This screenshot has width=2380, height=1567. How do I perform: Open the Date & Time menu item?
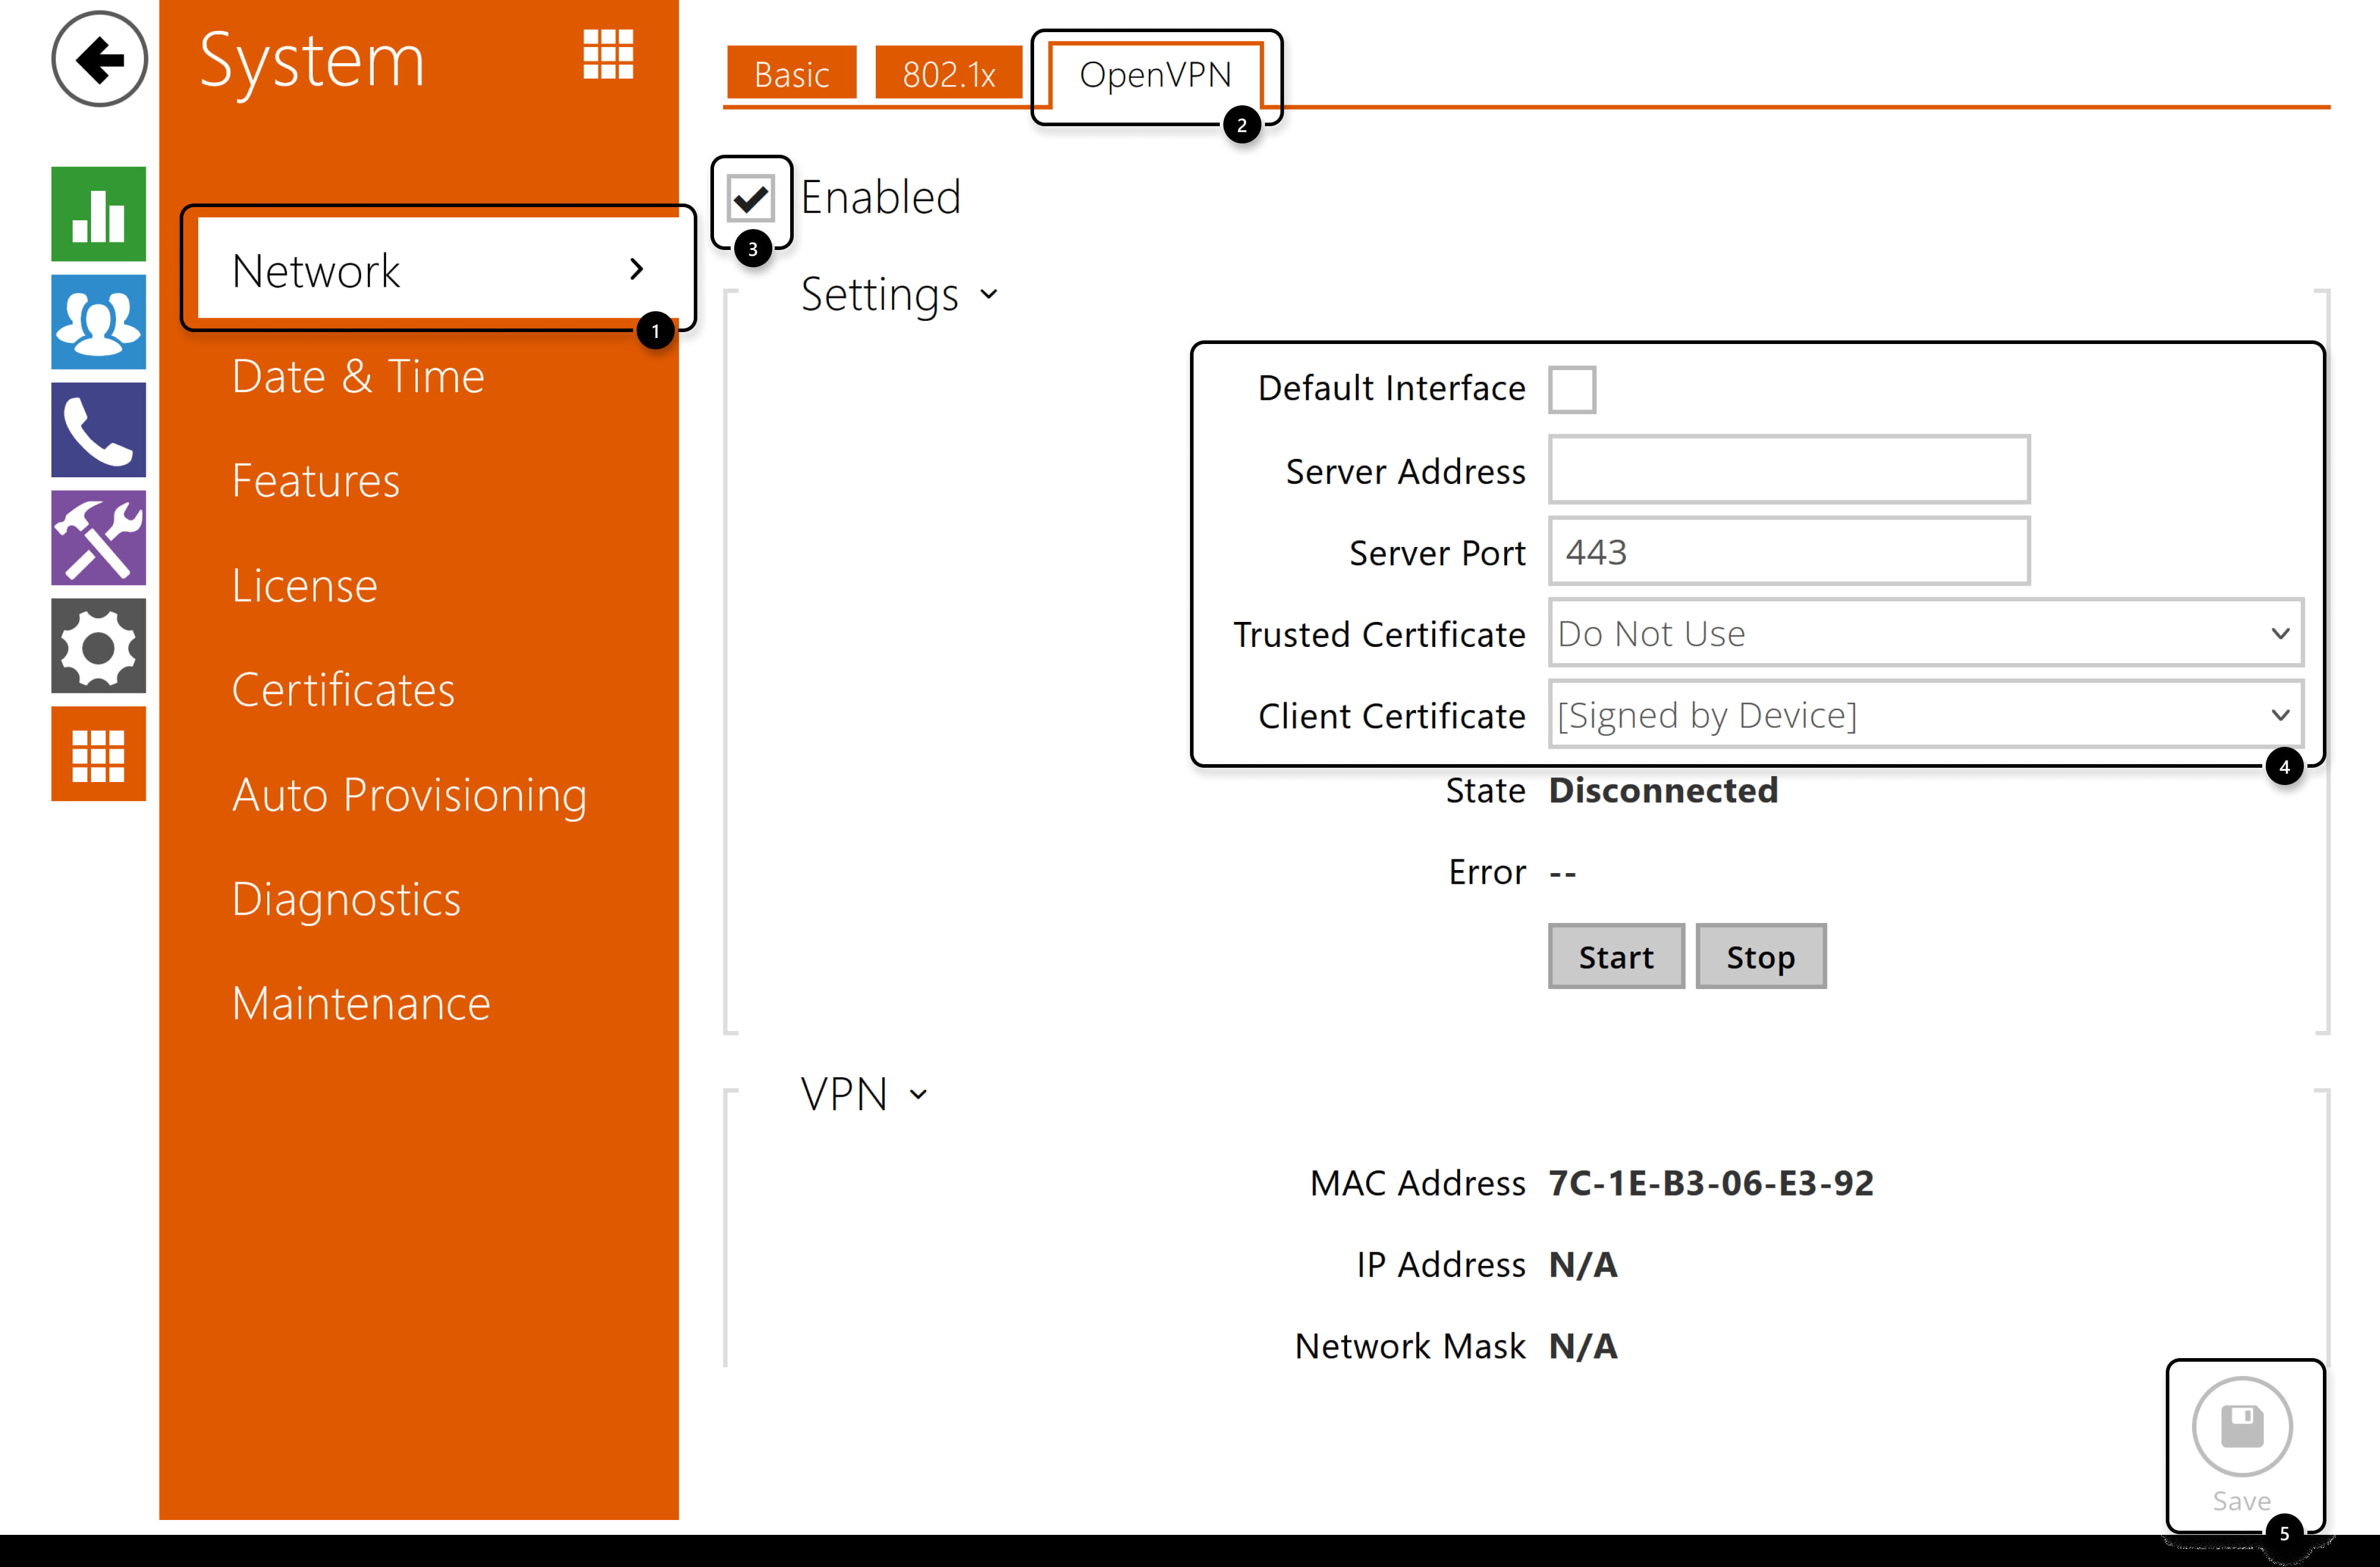(x=358, y=376)
